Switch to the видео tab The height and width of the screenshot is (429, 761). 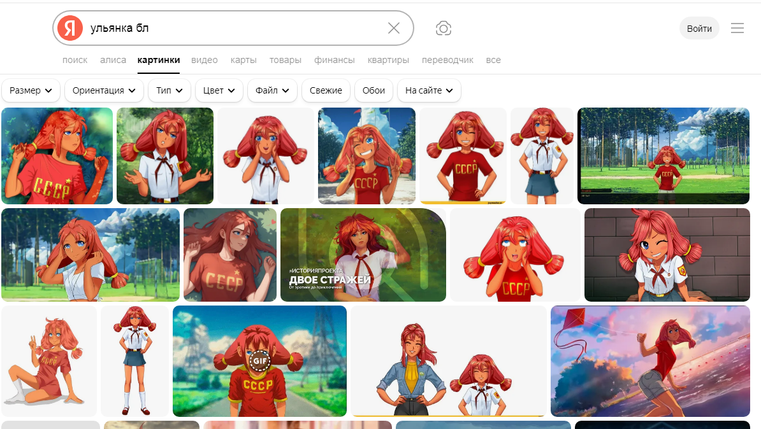pyautogui.click(x=205, y=60)
